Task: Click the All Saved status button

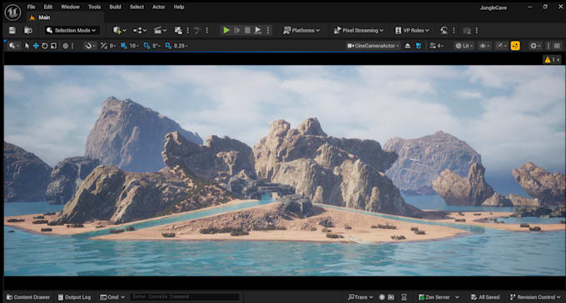Action: point(484,297)
